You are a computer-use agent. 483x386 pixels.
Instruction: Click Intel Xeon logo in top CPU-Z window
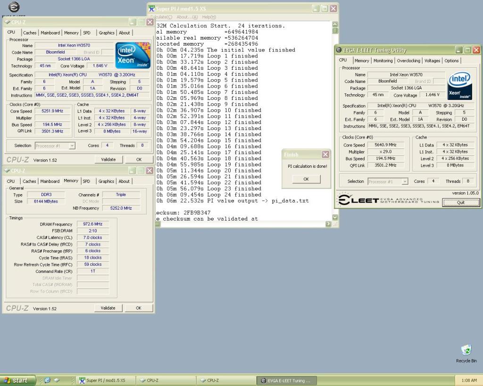pyautogui.click(x=133, y=56)
